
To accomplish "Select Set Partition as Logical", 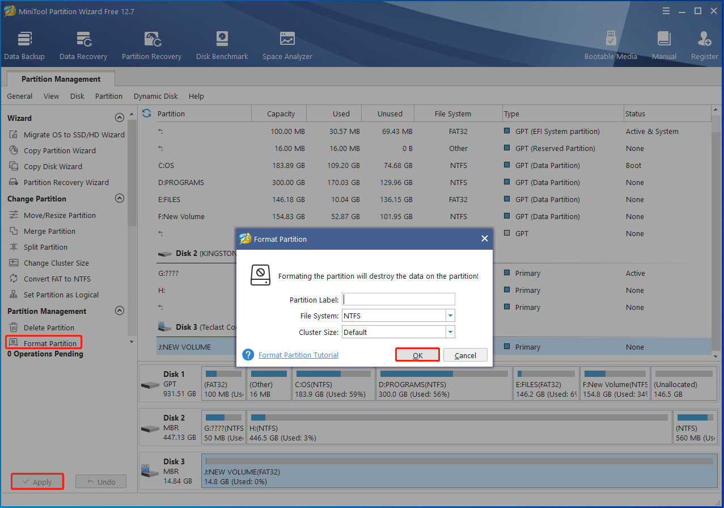I will 53,295.
